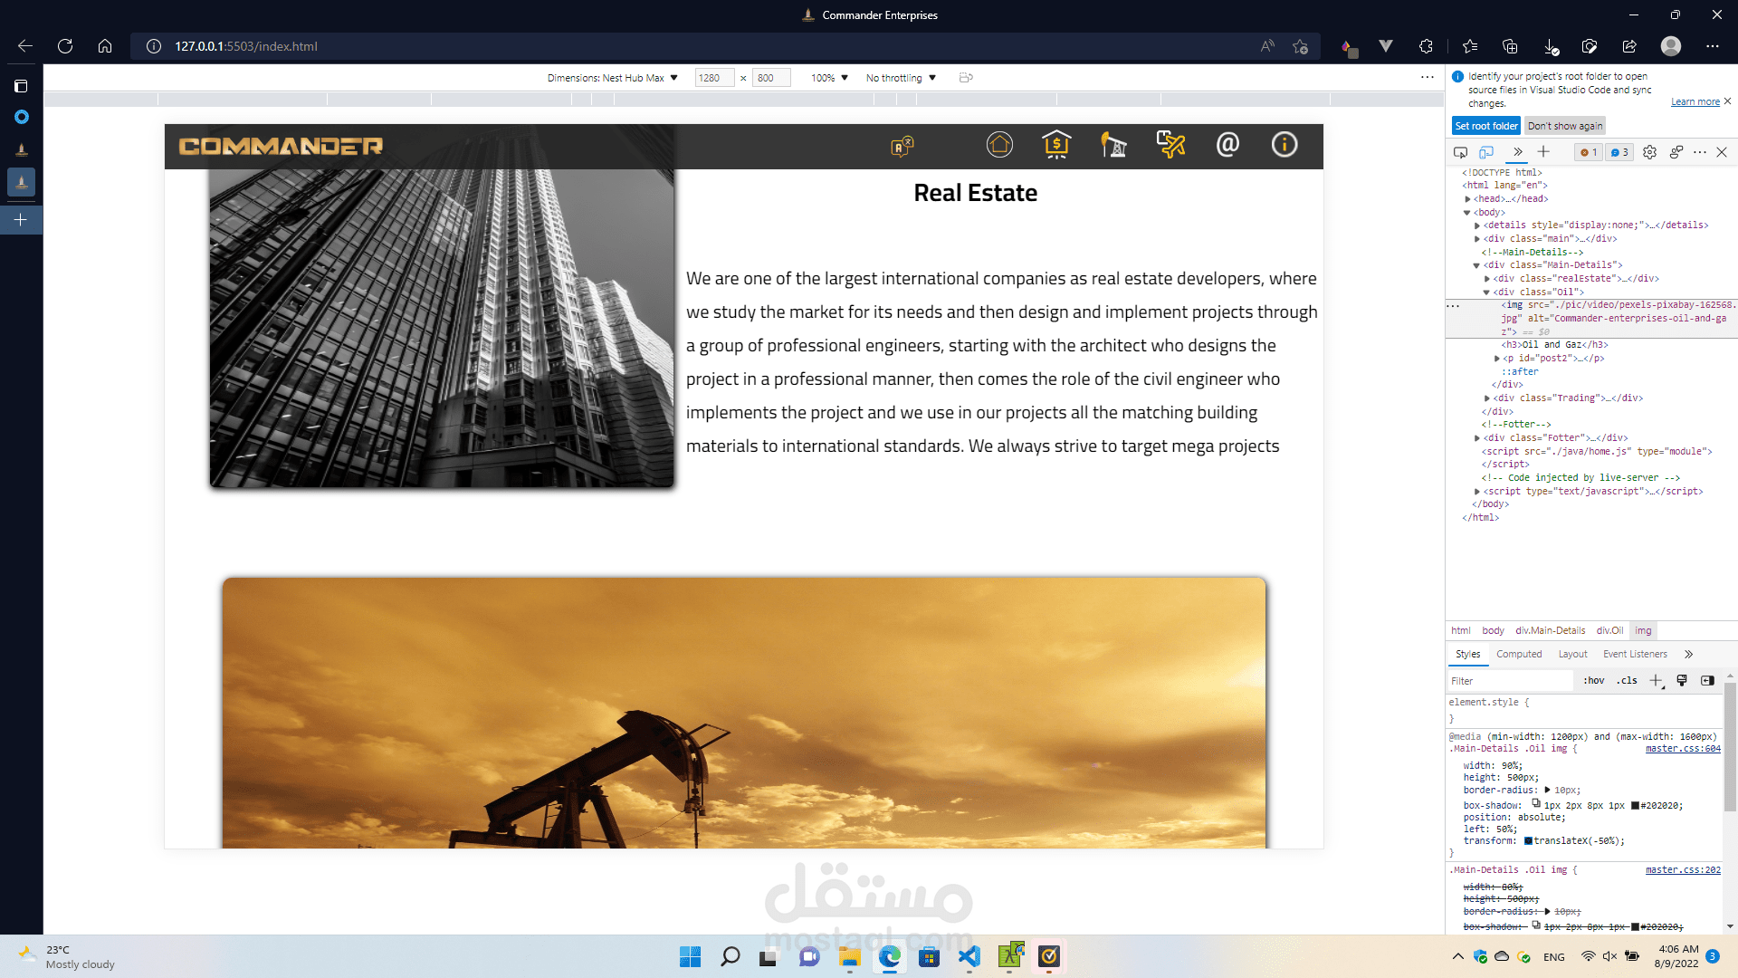Switch to the Computed tab
Screen dimensions: 1738x978
click(1519, 655)
